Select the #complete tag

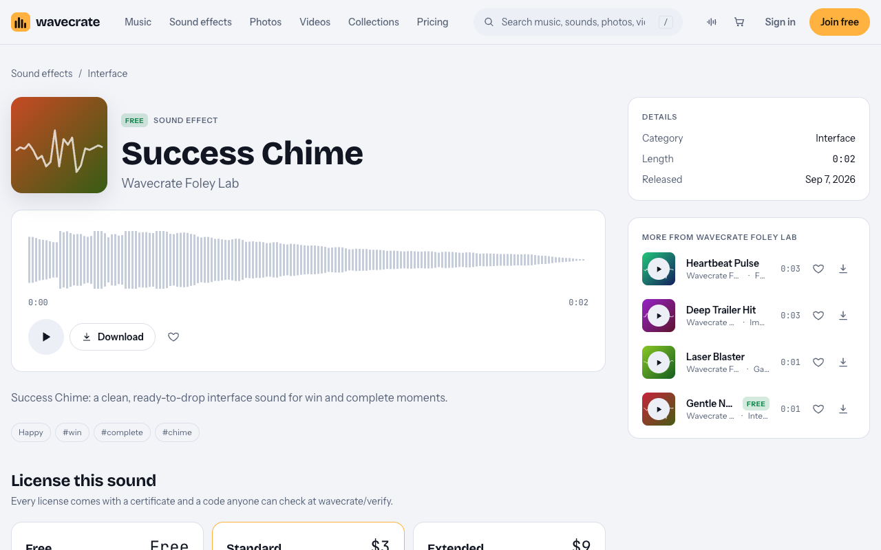122,432
